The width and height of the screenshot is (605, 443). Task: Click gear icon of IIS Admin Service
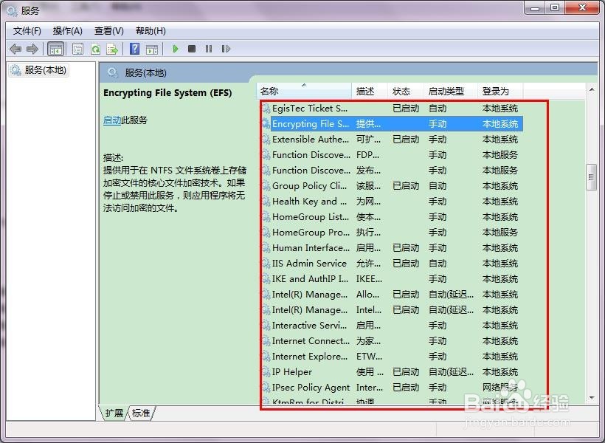tap(266, 264)
